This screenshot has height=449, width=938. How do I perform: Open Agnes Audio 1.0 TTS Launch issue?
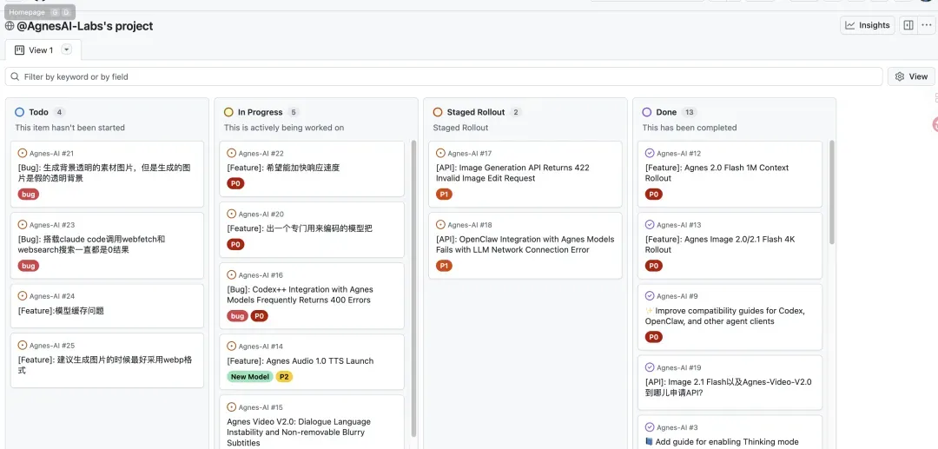301,360
